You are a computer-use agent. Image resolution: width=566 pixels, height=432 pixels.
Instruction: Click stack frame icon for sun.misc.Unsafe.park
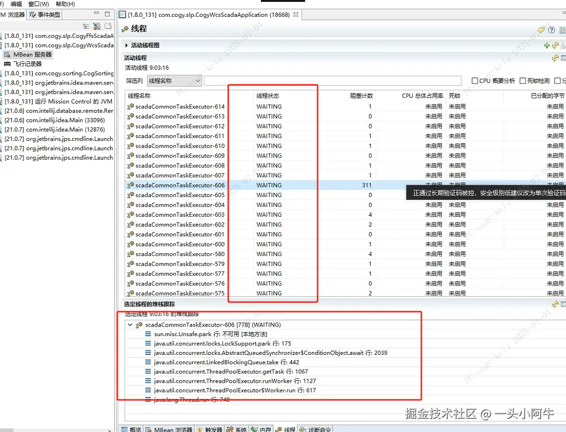pos(148,334)
